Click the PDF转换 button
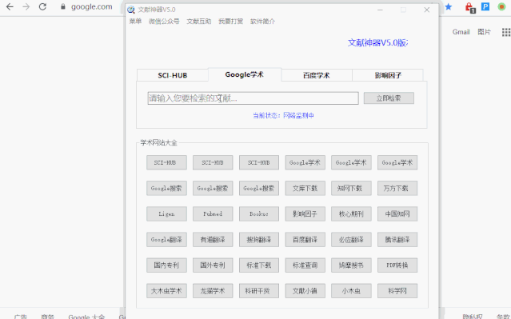This screenshot has height=319, width=511. click(x=397, y=265)
